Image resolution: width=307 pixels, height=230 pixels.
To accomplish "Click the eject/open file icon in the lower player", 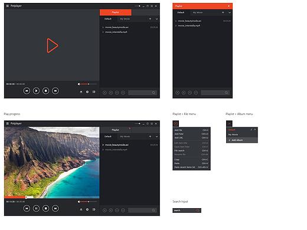I will [81, 209].
